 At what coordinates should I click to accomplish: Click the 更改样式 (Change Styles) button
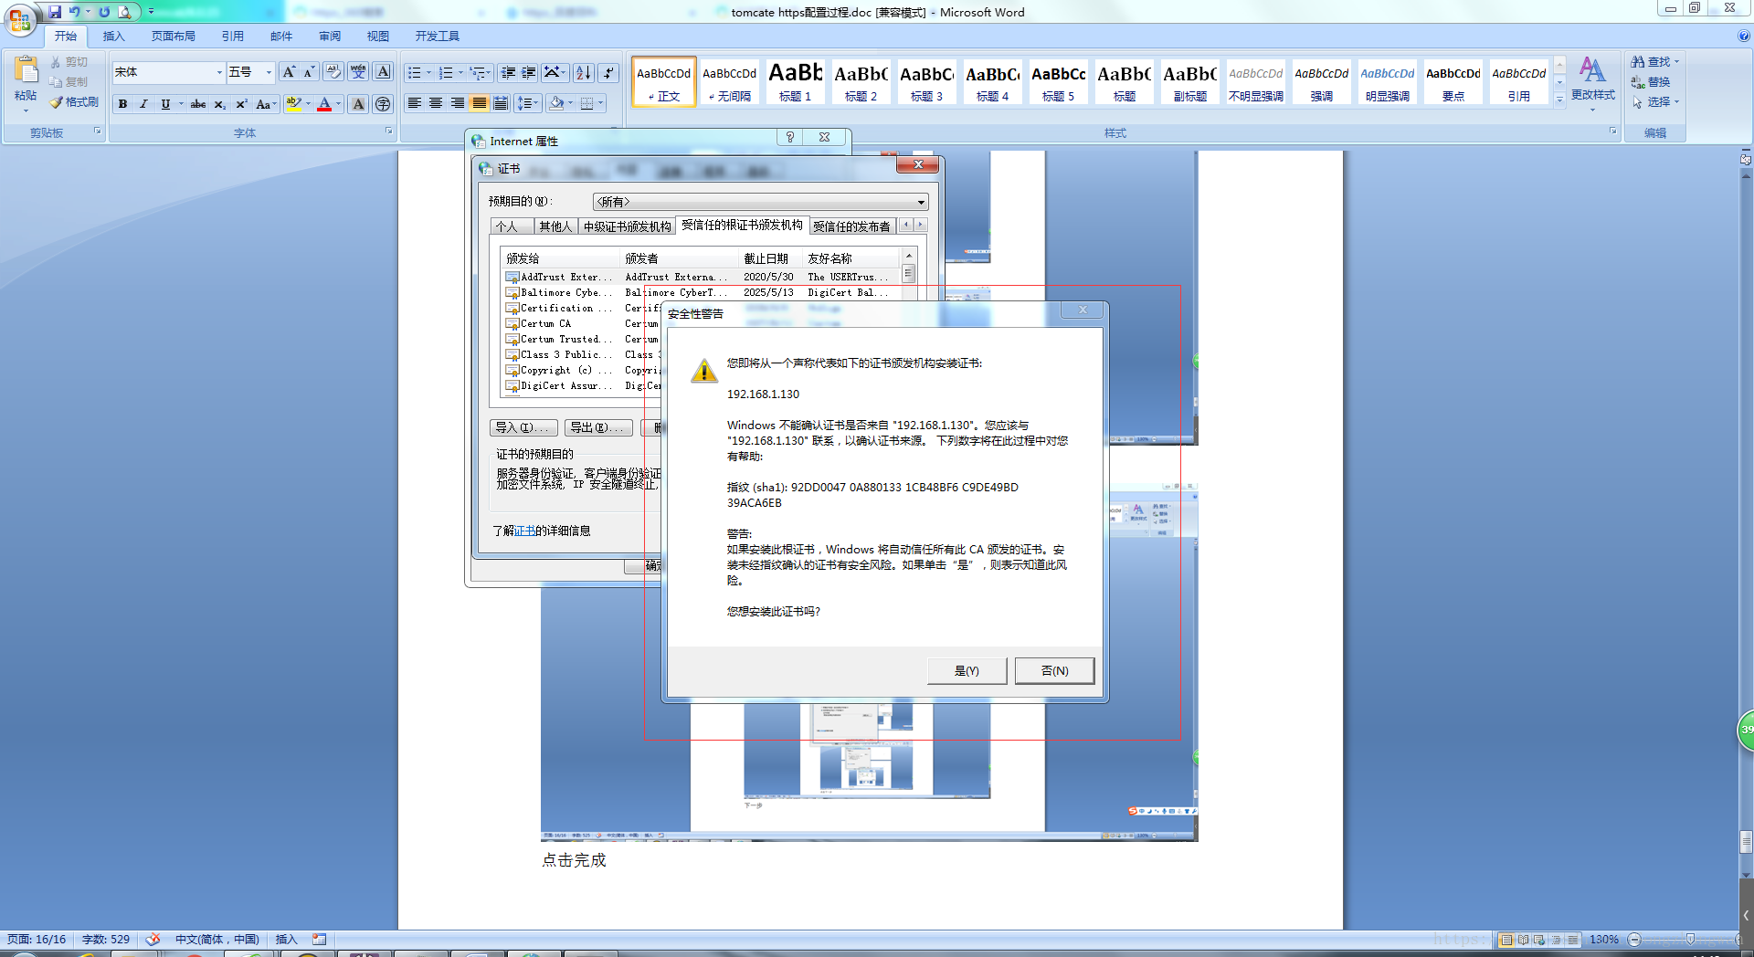click(1592, 82)
